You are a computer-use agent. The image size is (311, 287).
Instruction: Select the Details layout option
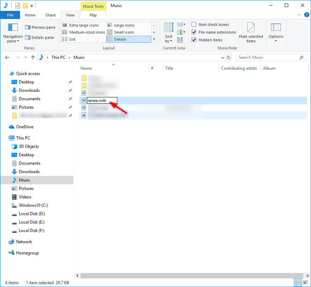pos(129,39)
